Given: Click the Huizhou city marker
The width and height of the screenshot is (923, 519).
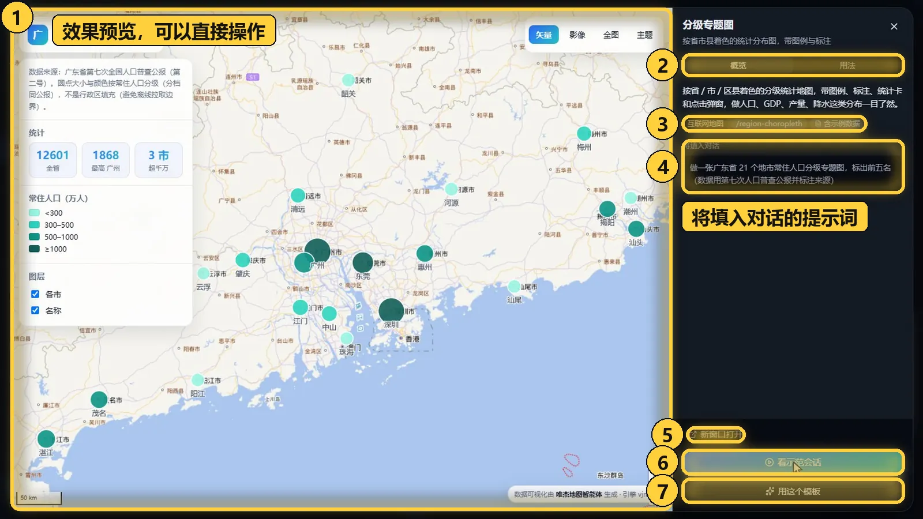Looking at the screenshot, I should click(425, 253).
